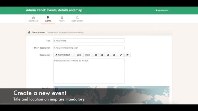The height and width of the screenshot is (111, 198).
Task: Insert an unordered list
Action: [x=96, y=55]
